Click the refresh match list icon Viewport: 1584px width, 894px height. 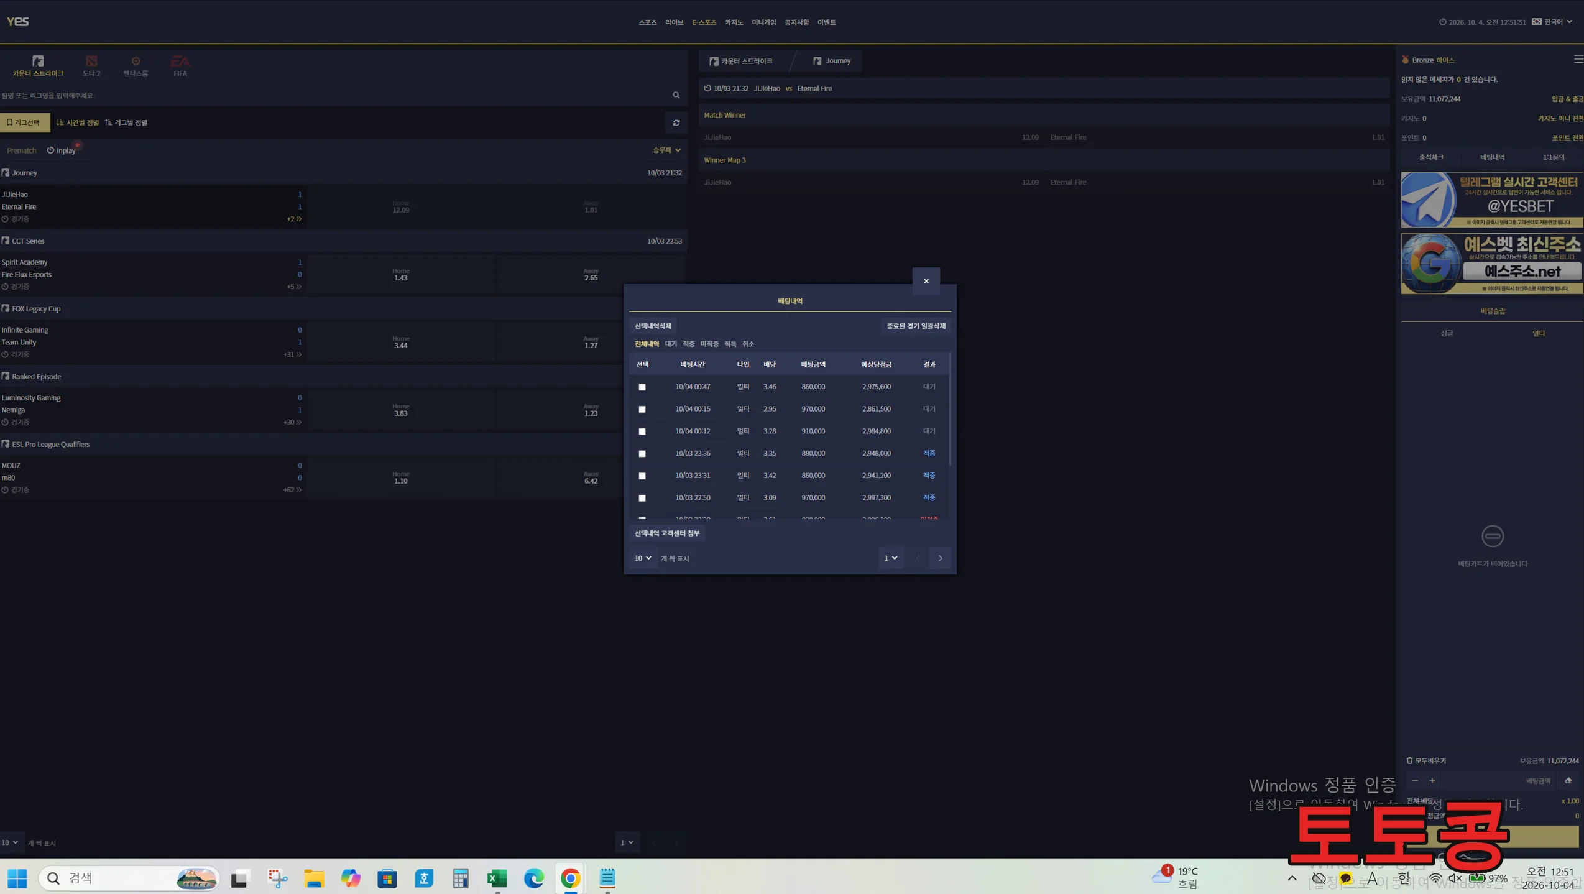coord(676,122)
